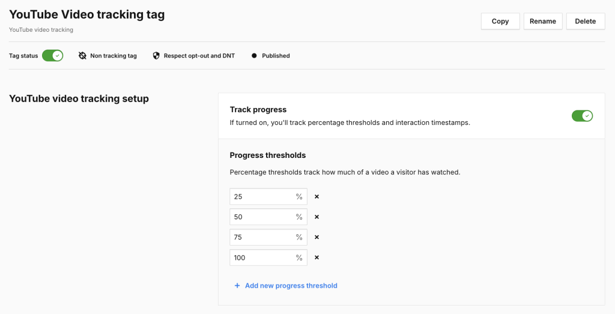Screen dimensions: 615x314
Task: Edit the 75 percent threshold field
Action: [268, 238]
